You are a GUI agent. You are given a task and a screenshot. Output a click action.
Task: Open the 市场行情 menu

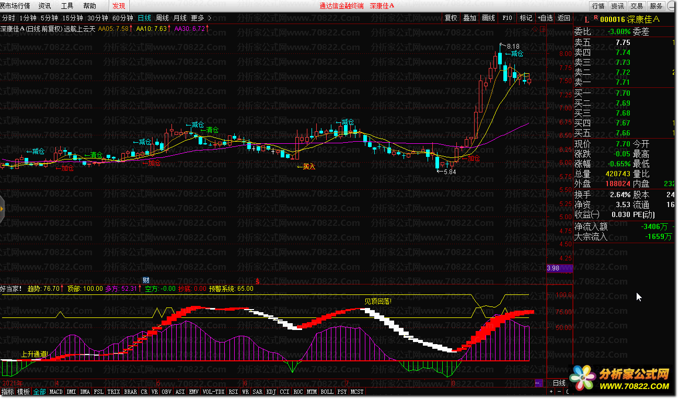tap(15, 6)
